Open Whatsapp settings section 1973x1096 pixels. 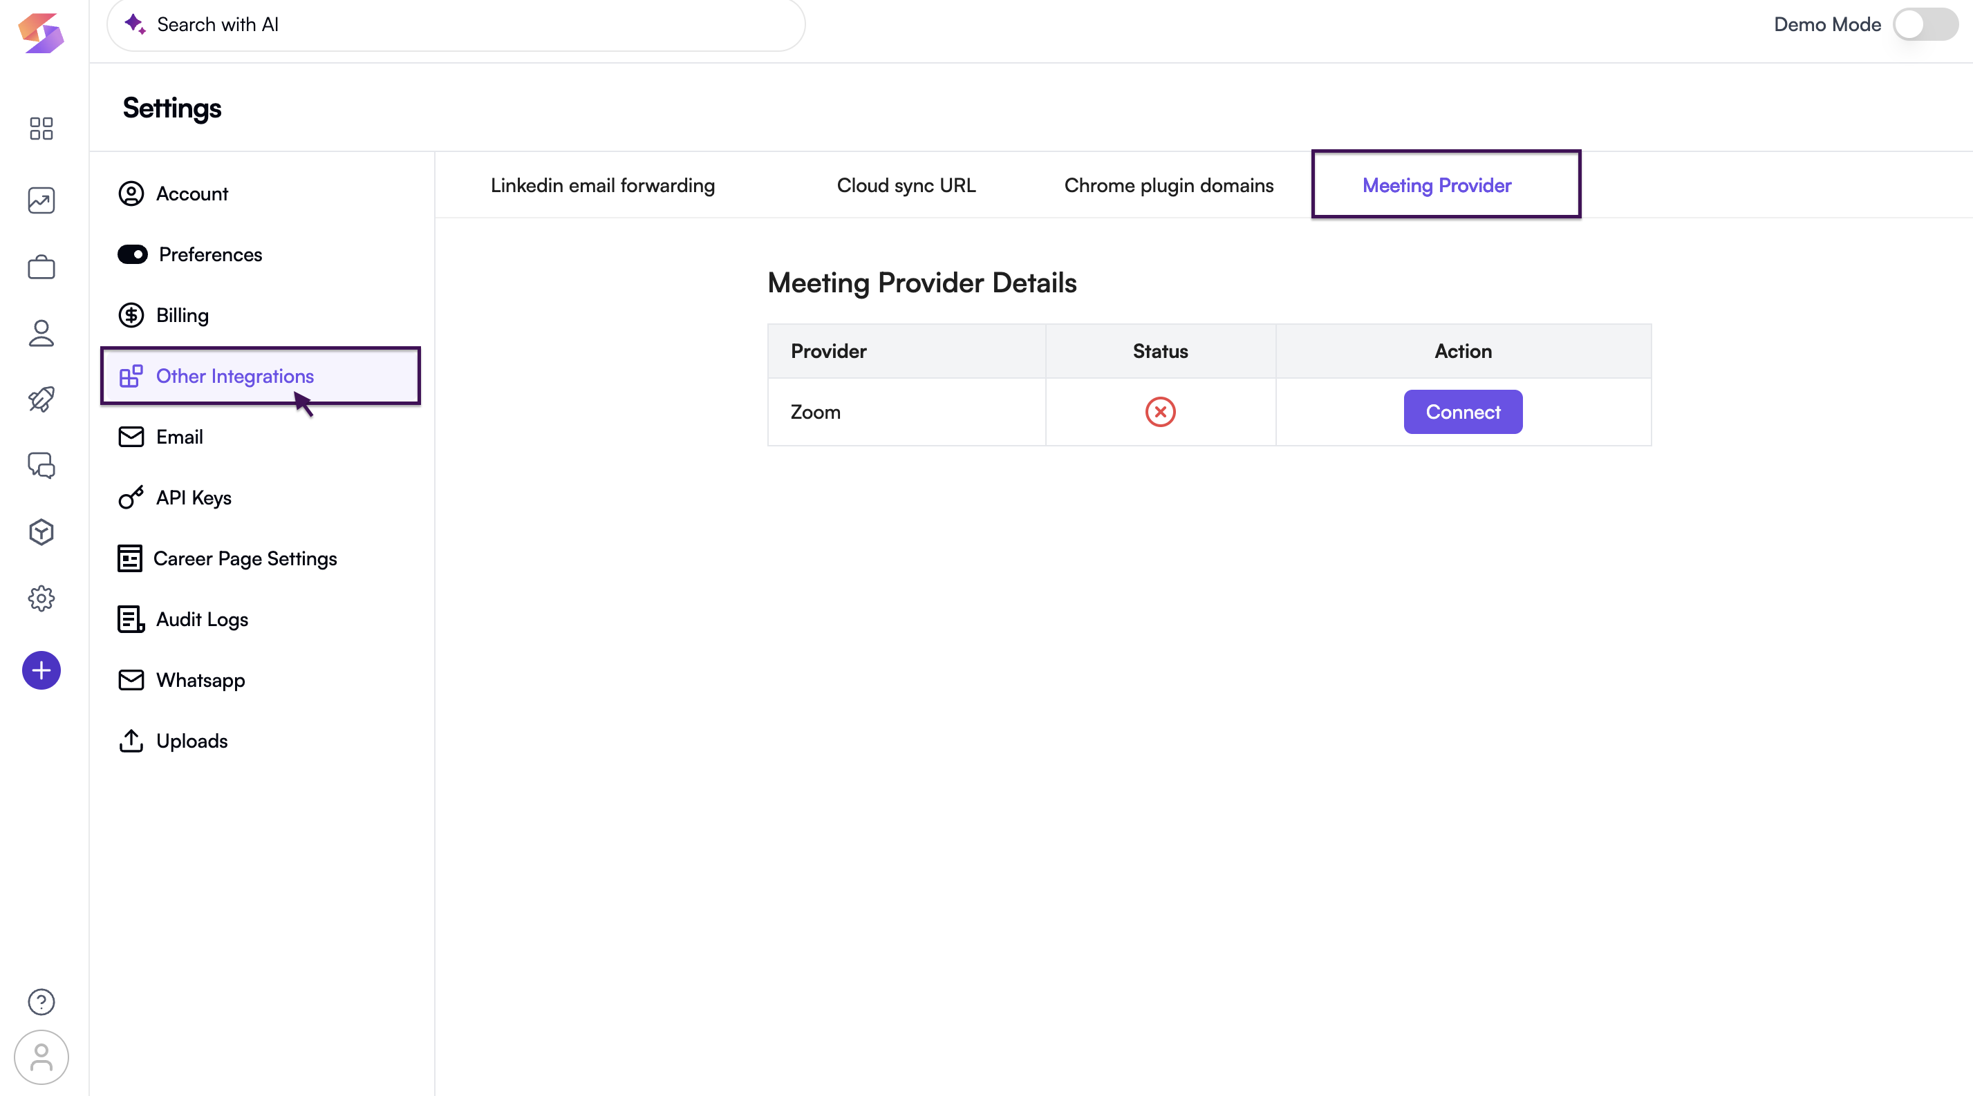point(261,679)
